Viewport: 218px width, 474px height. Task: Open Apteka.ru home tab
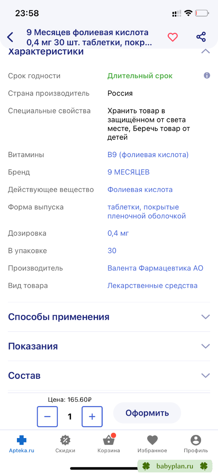click(22, 444)
